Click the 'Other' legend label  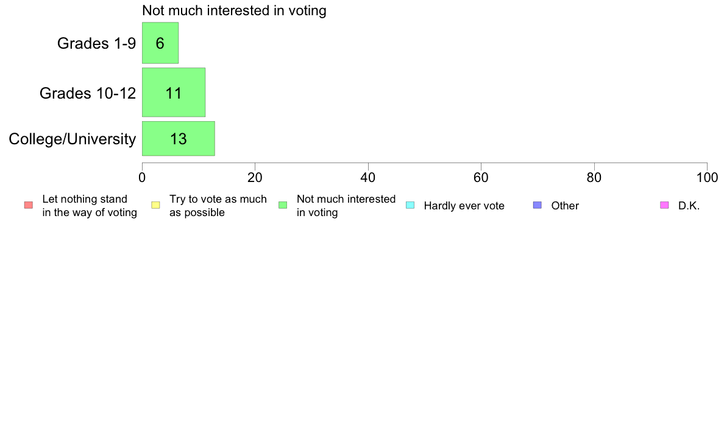(x=565, y=206)
